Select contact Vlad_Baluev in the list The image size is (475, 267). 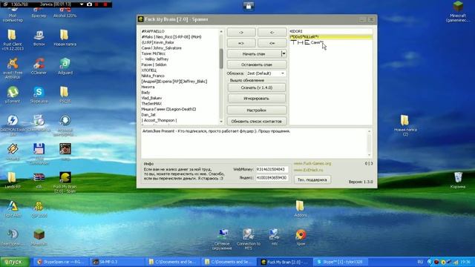[x=151, y=98]
